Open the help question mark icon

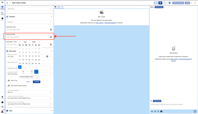[2, 102]
